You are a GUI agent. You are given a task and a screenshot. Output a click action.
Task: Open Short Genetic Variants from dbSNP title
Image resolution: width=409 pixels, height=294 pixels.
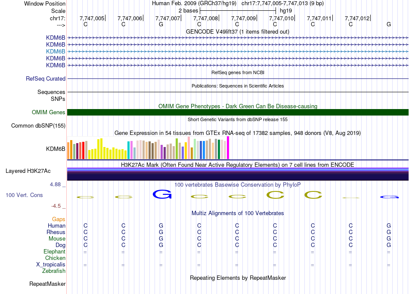pyautogui.click(x=238, y=119)
